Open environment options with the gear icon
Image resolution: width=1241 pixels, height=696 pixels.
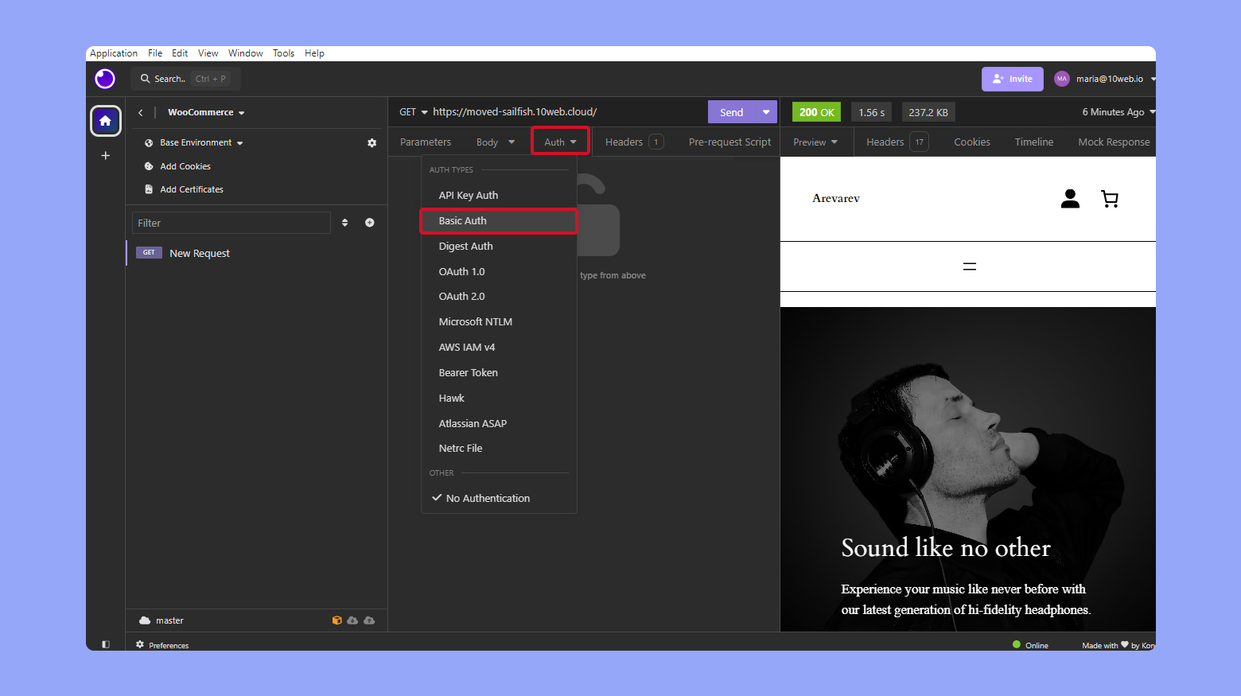tap(372, 142)
